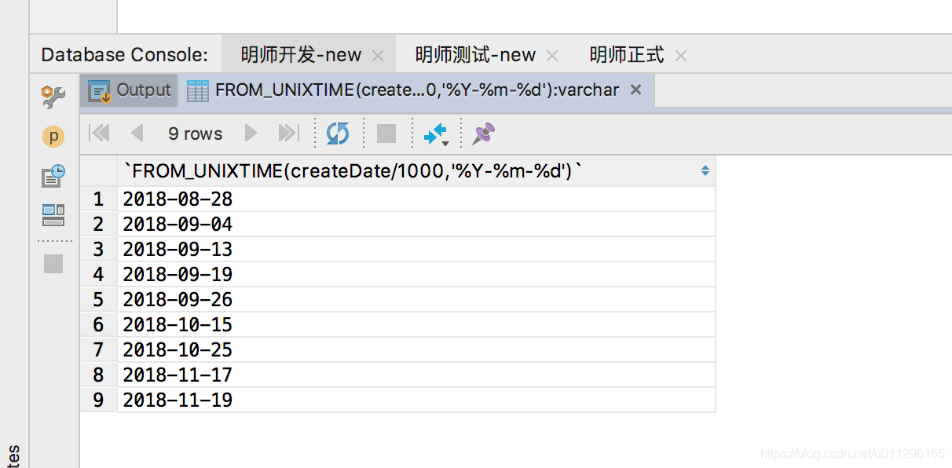This screenshot has height=468, width=952.
Task: Click the FROM_UNIXTIME column header
Action: point(416,170)
